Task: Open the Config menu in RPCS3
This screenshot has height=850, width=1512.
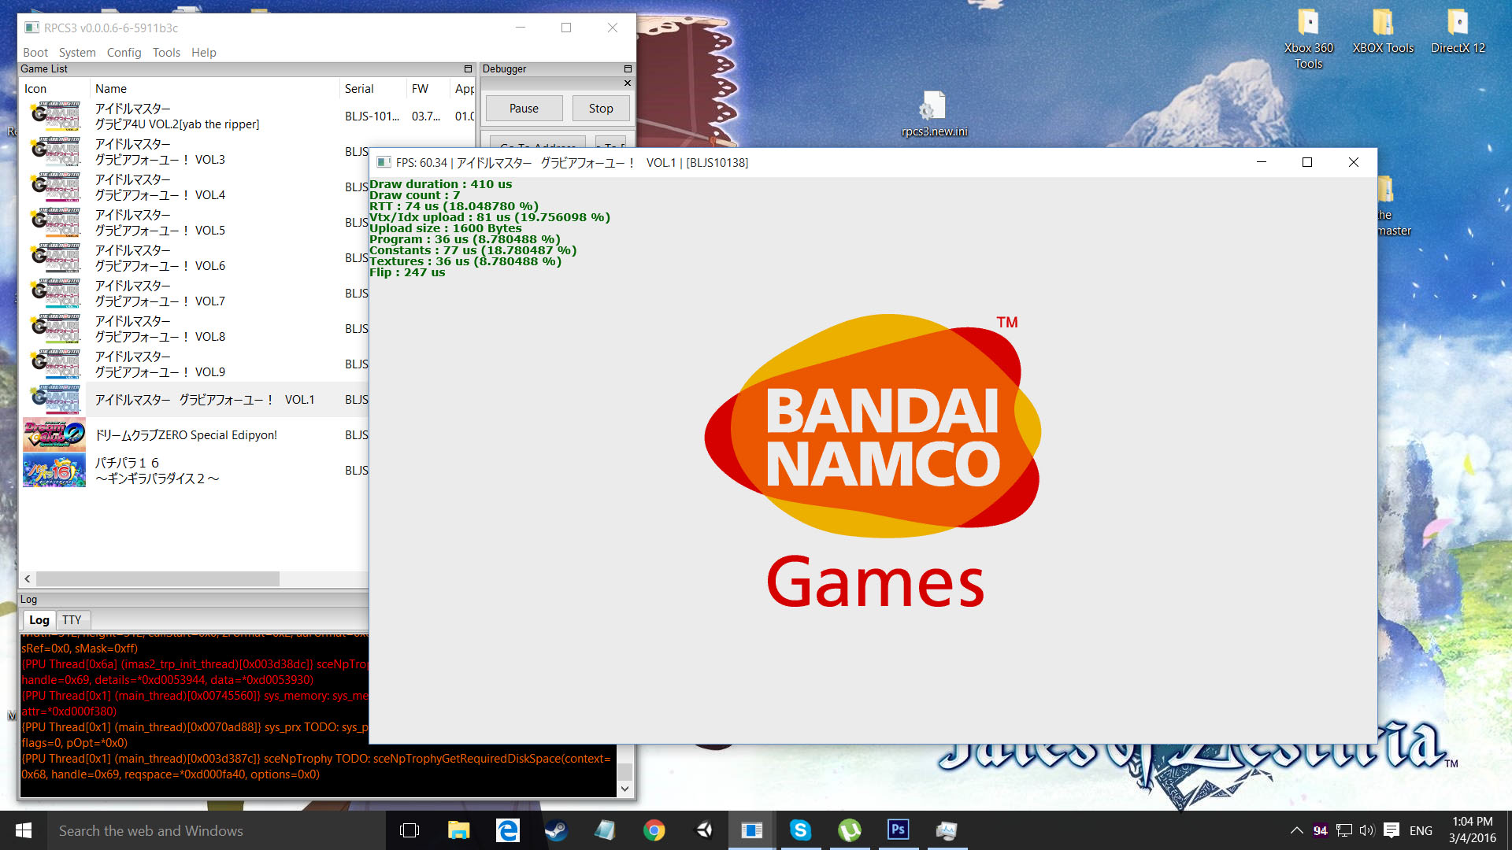Action: pos(124,52)
